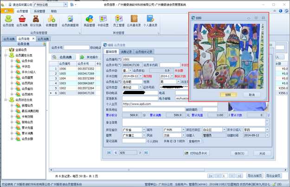Open the 帮助 ribbon tab
Screen dimensions: 290x187
click(x=54, y=11)
